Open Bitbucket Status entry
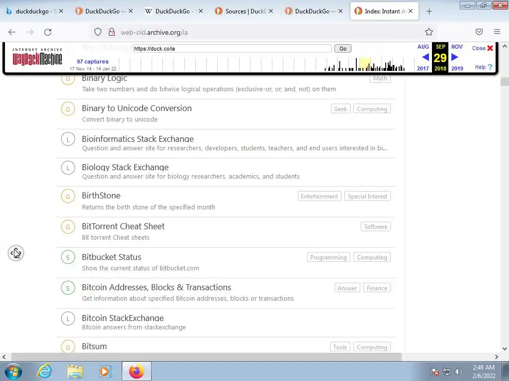This screenshot has width=509, height=381. [111, 257]
